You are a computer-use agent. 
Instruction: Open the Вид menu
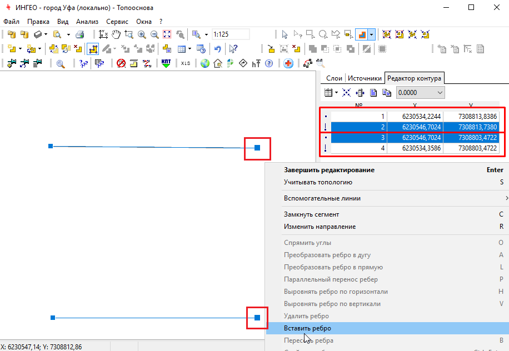click(x=63, y=22)
